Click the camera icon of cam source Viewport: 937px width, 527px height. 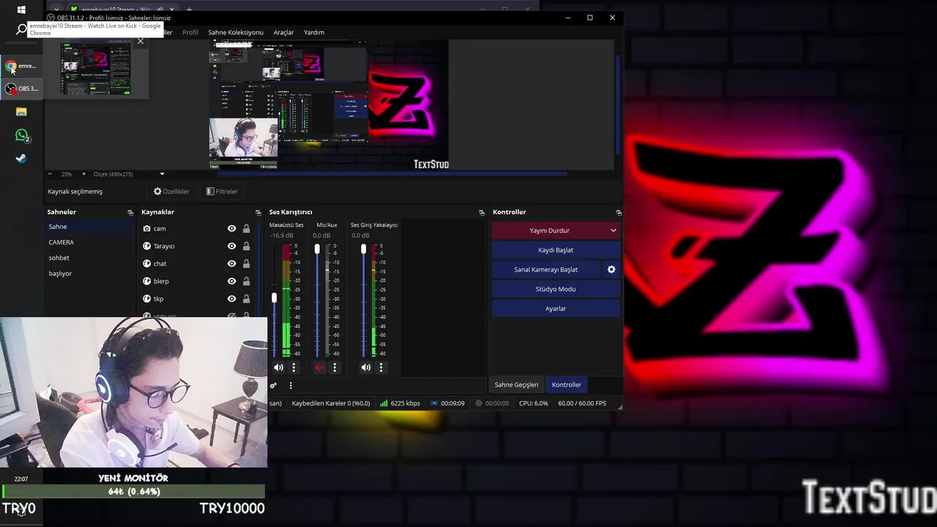[146, 228]
